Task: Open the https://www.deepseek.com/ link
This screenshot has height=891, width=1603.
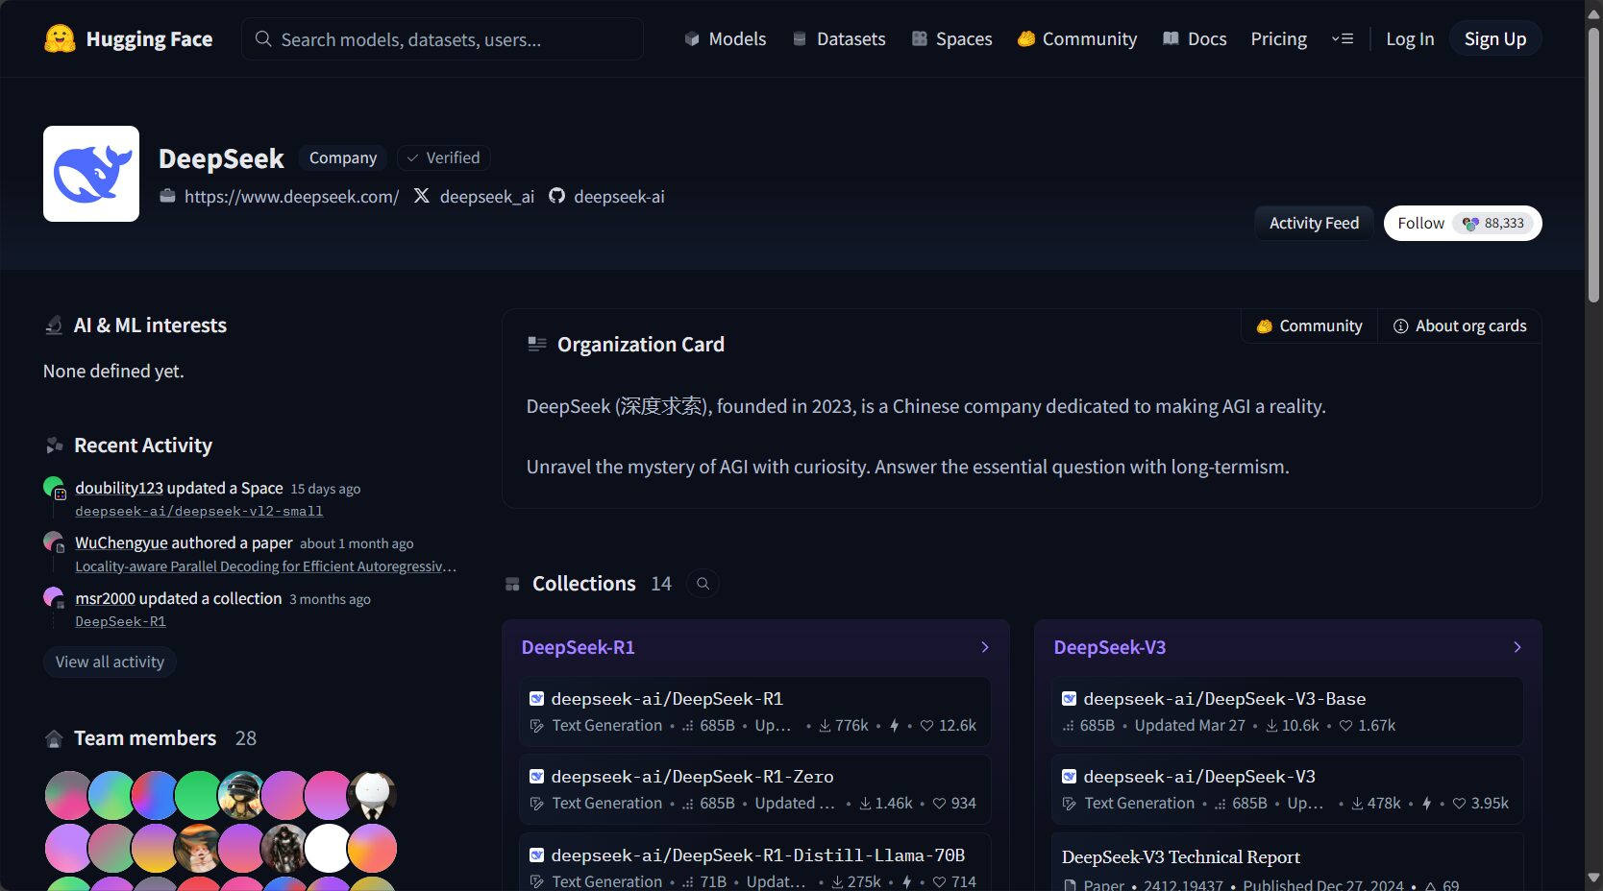Action: point(291,196)
